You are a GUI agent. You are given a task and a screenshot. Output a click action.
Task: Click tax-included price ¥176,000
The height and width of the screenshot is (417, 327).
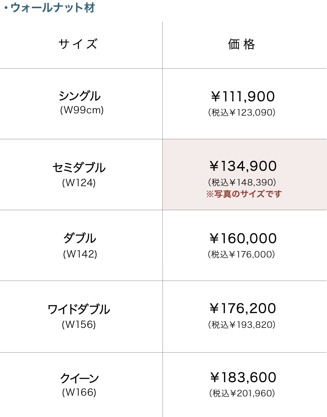click(x=241, y=255)
